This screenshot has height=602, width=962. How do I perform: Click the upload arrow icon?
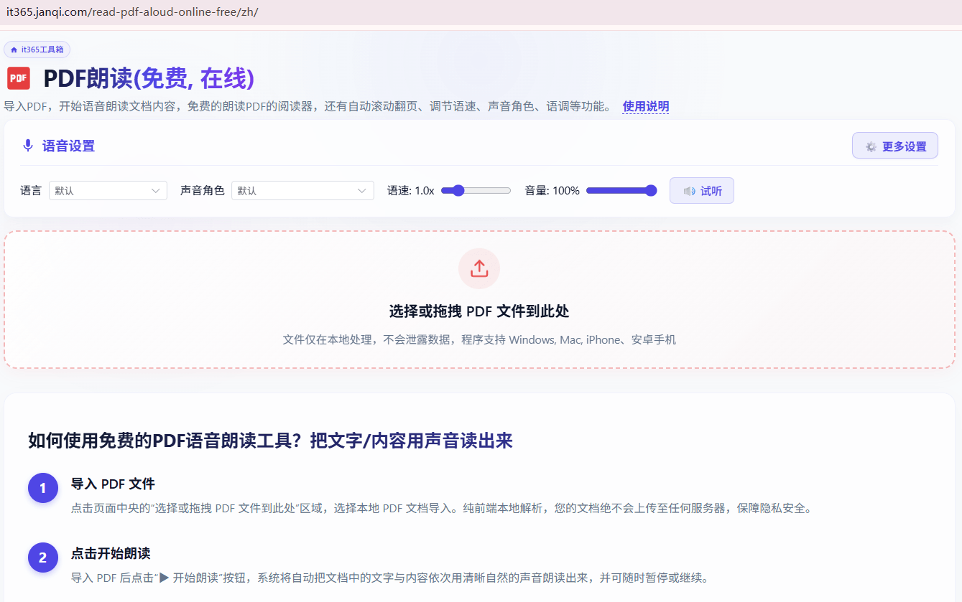pyautogui.click(x=479, y=268)
